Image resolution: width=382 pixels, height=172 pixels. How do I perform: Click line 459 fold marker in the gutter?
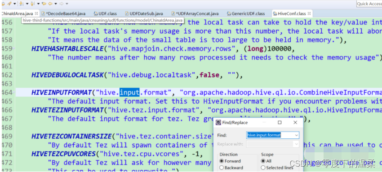click(x=13, y=48)
